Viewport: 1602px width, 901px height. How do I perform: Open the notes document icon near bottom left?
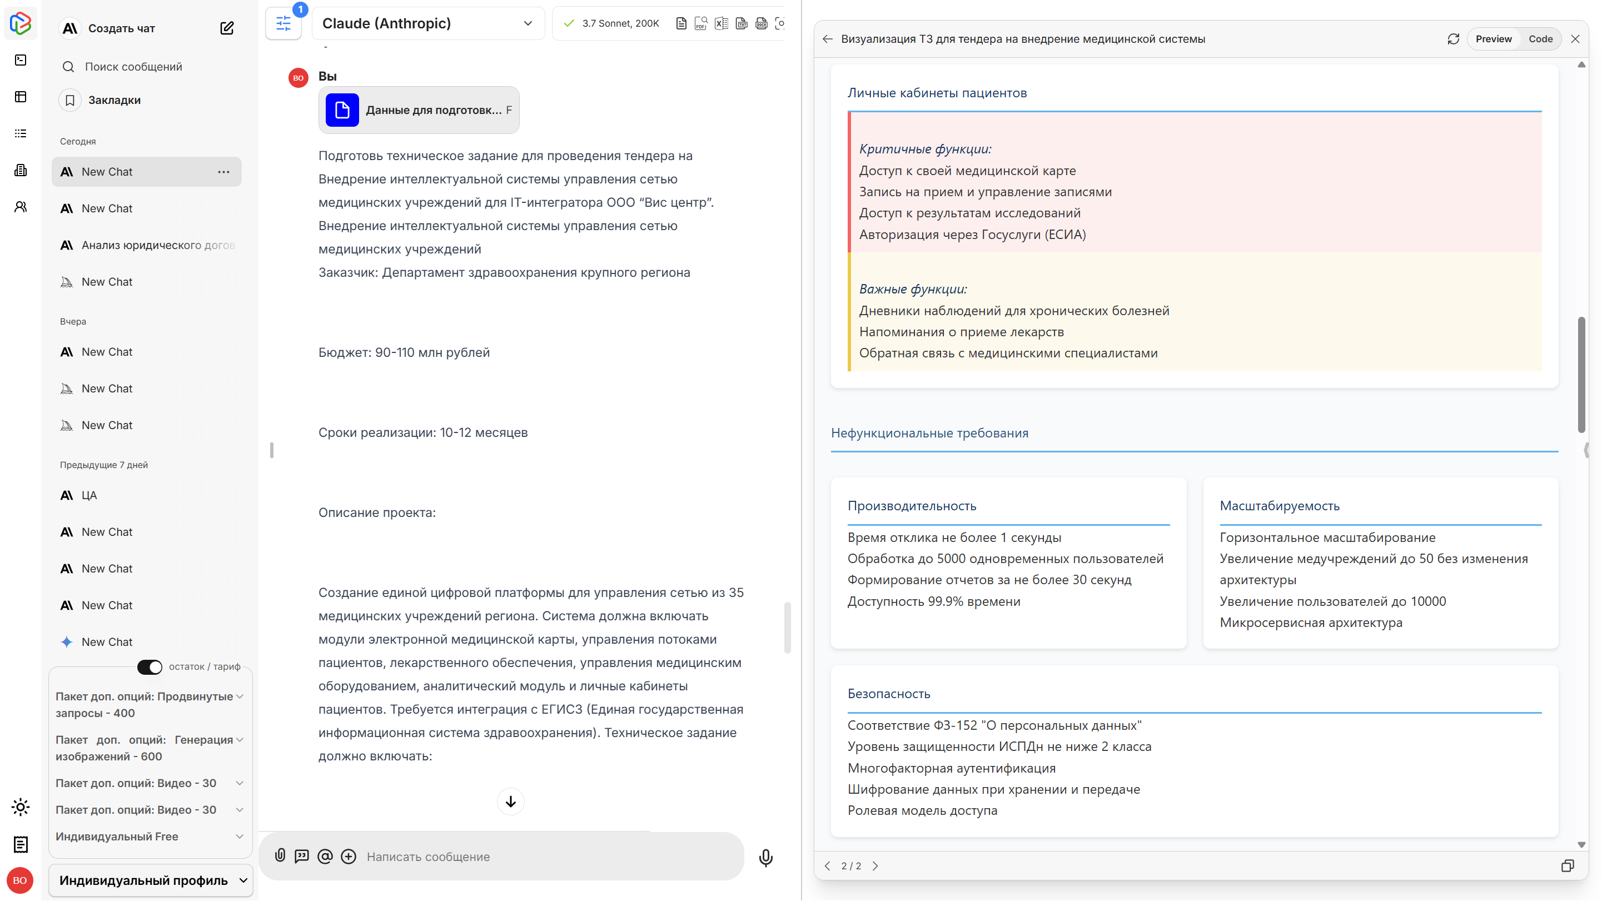21,844
